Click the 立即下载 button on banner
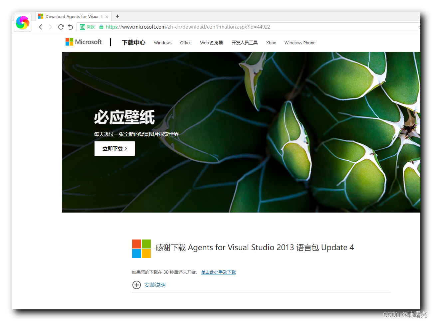The image size is (432, 321). pos(114,149)
